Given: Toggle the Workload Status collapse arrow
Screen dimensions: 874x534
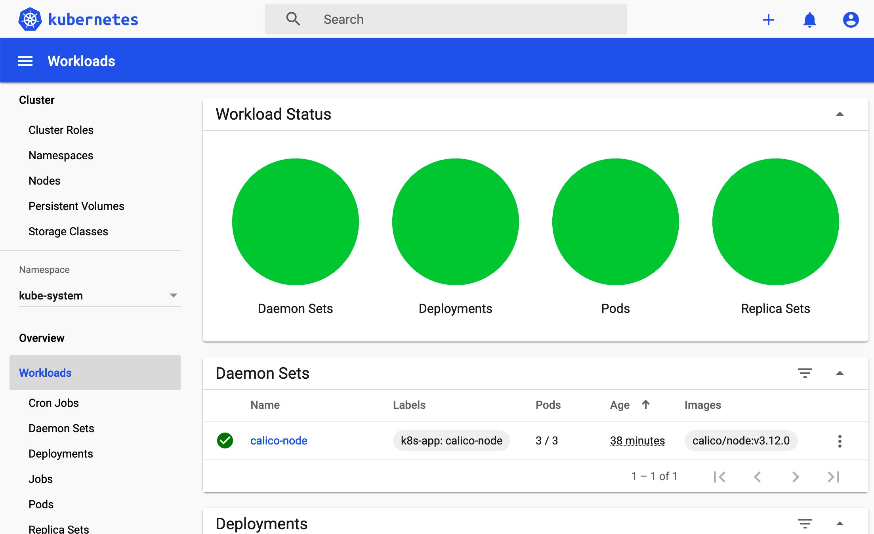Looking at the screenshot, I should tap(840, 114).
